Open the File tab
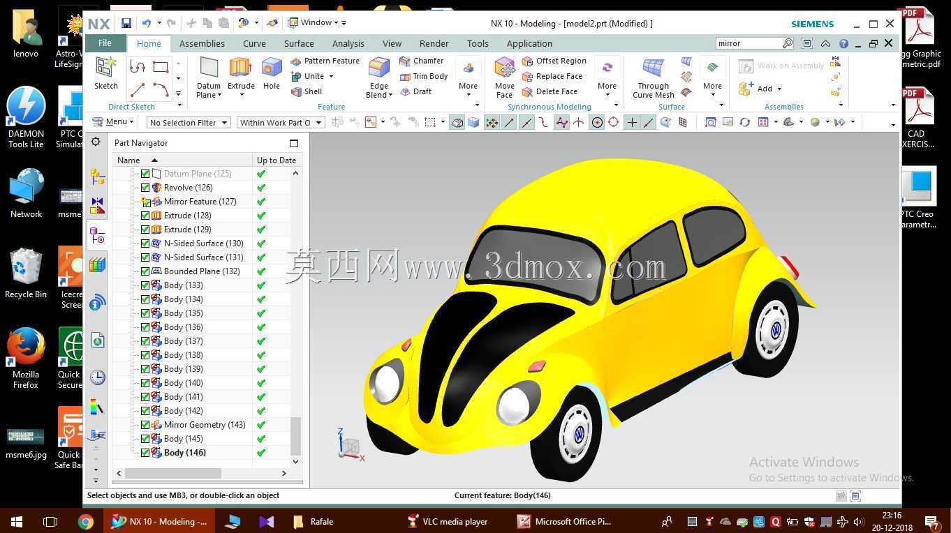 point(105,43)
